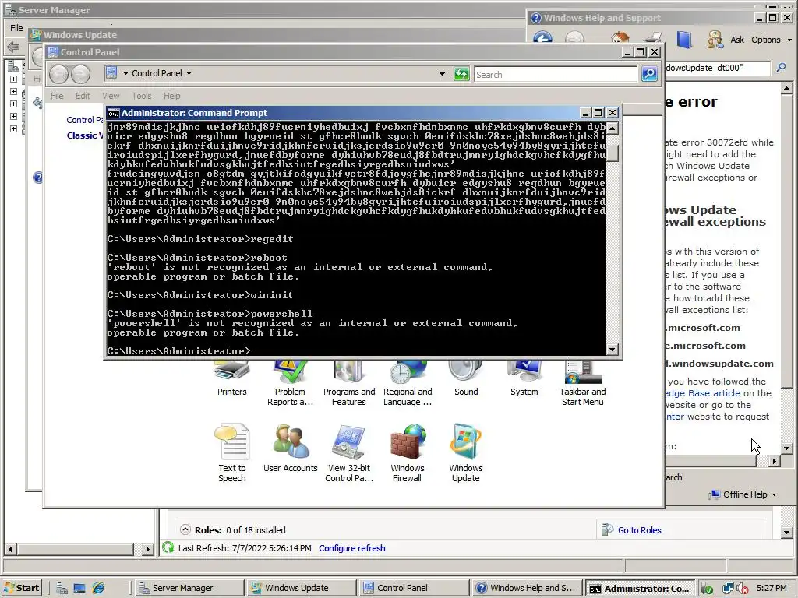Open Regional and Language Options icon
This screenshot has width=798, height=598.
[407, 384]
